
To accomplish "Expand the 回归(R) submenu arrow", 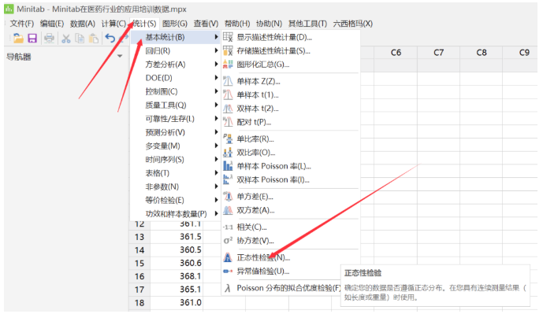I will pos(217,51).
